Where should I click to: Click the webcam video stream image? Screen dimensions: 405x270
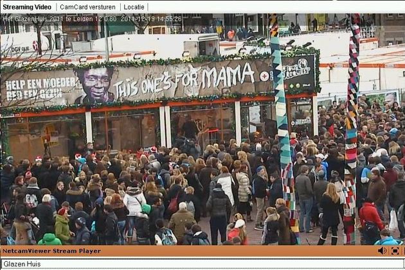[203, 129]
